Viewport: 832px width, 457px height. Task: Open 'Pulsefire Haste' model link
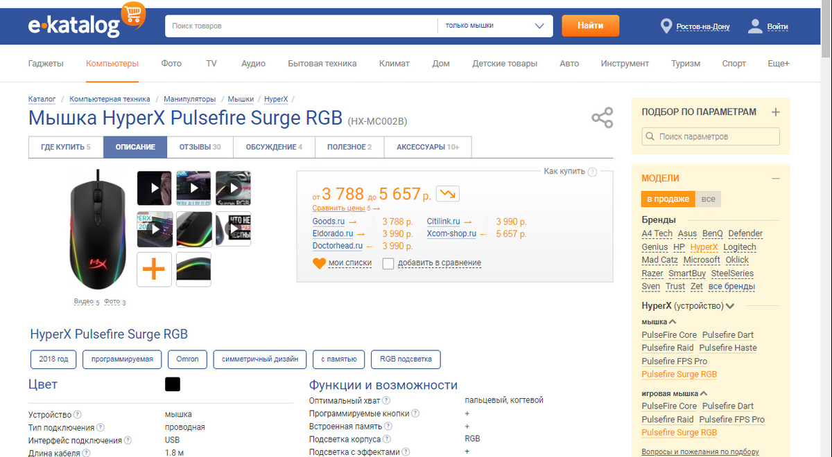click(x=728, y=348)
